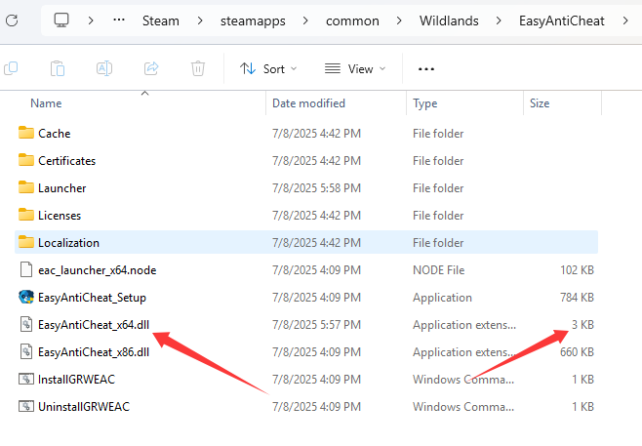The height and width of the screenshot is (446, 642).
Task: Click the 5:57 PM date of EasyAntiCheat_x64.dll
Action: (x=316, y=325)
